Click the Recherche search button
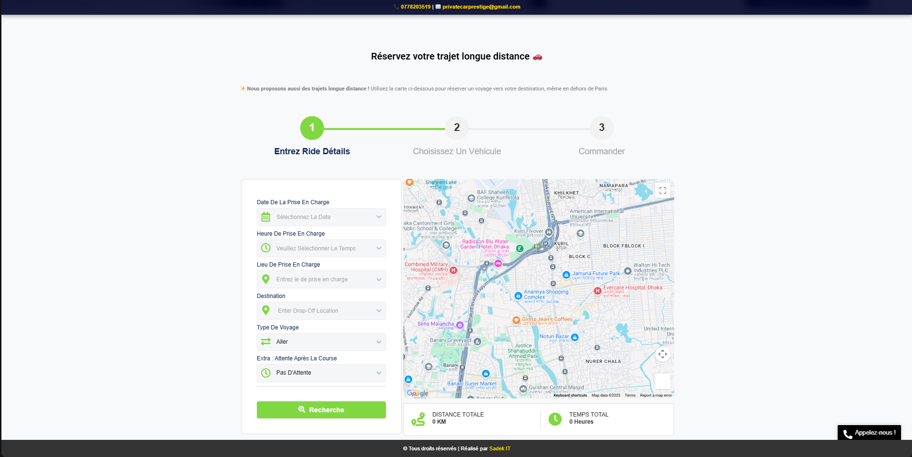912x457 pixels. tap(321, 410)
